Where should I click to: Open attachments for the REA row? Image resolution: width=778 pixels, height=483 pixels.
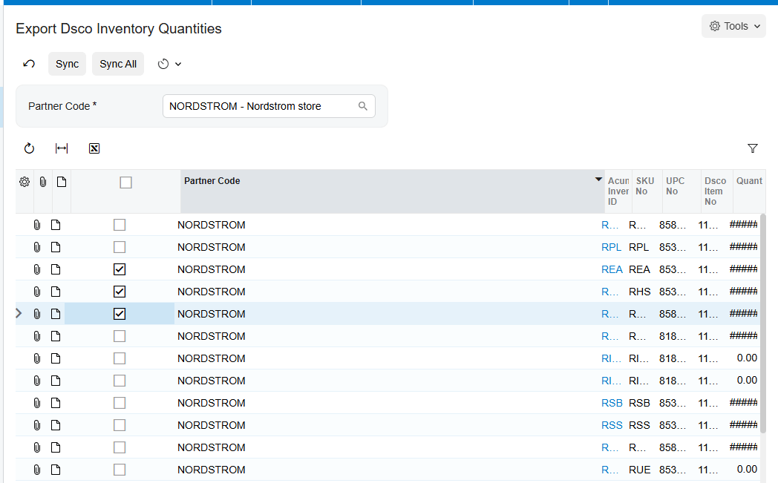click(x=36, y=269)
